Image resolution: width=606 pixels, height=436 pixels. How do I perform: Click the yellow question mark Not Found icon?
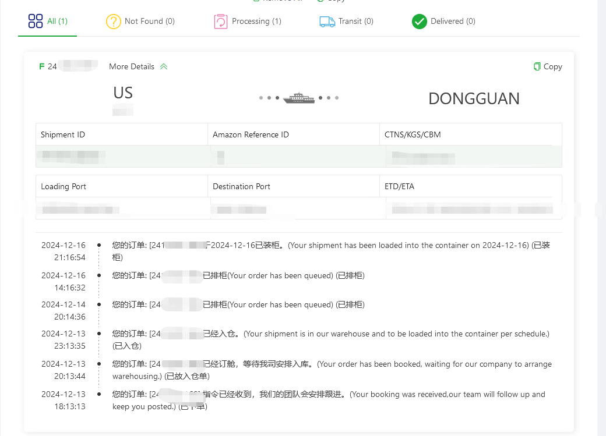pos(113,22)
